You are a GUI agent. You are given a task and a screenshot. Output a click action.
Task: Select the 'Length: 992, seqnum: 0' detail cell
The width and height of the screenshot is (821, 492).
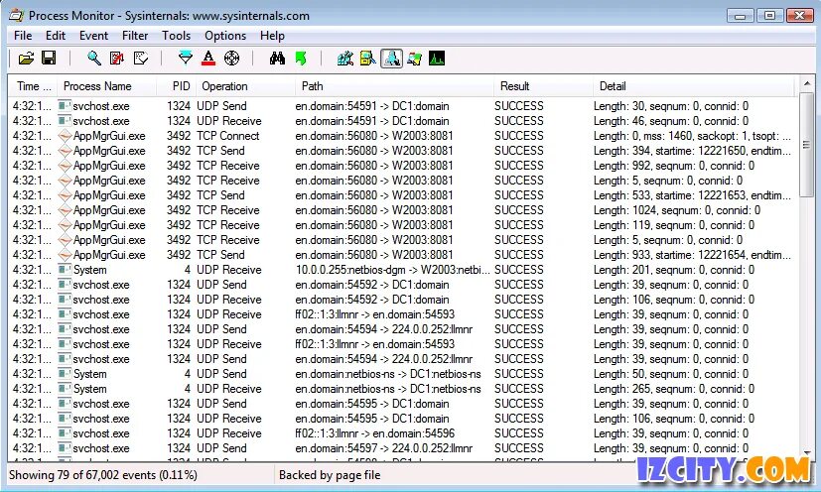[674, 166]
